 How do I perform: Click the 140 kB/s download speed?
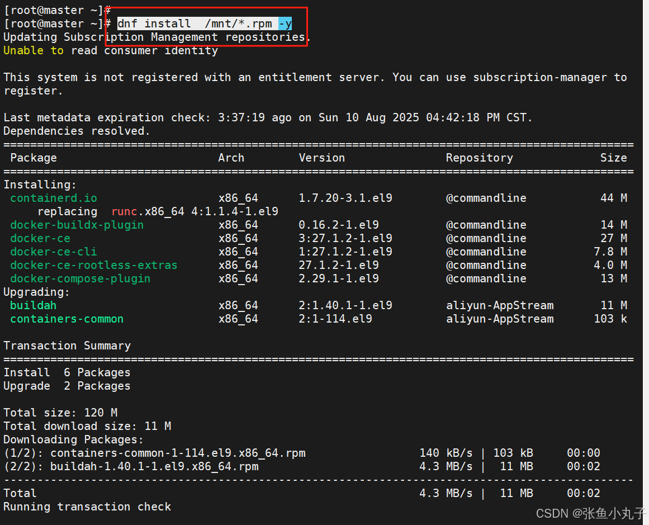[x=446, y=453]
